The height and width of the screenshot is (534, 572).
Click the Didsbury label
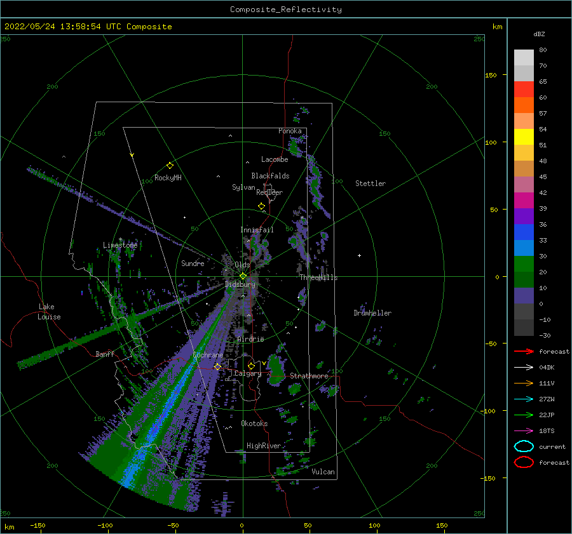[240, 284]
